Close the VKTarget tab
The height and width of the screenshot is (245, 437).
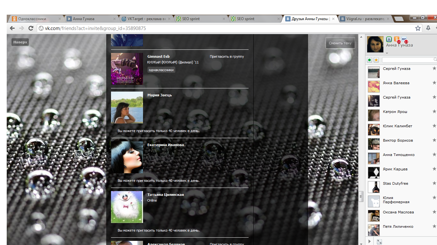tap(170, 19)
